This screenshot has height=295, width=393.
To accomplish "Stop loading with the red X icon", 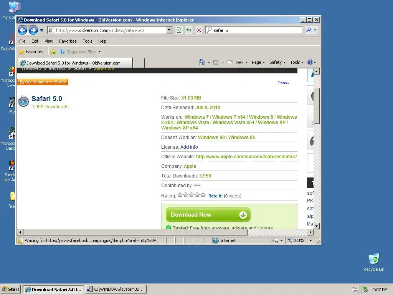I will 199,30.
